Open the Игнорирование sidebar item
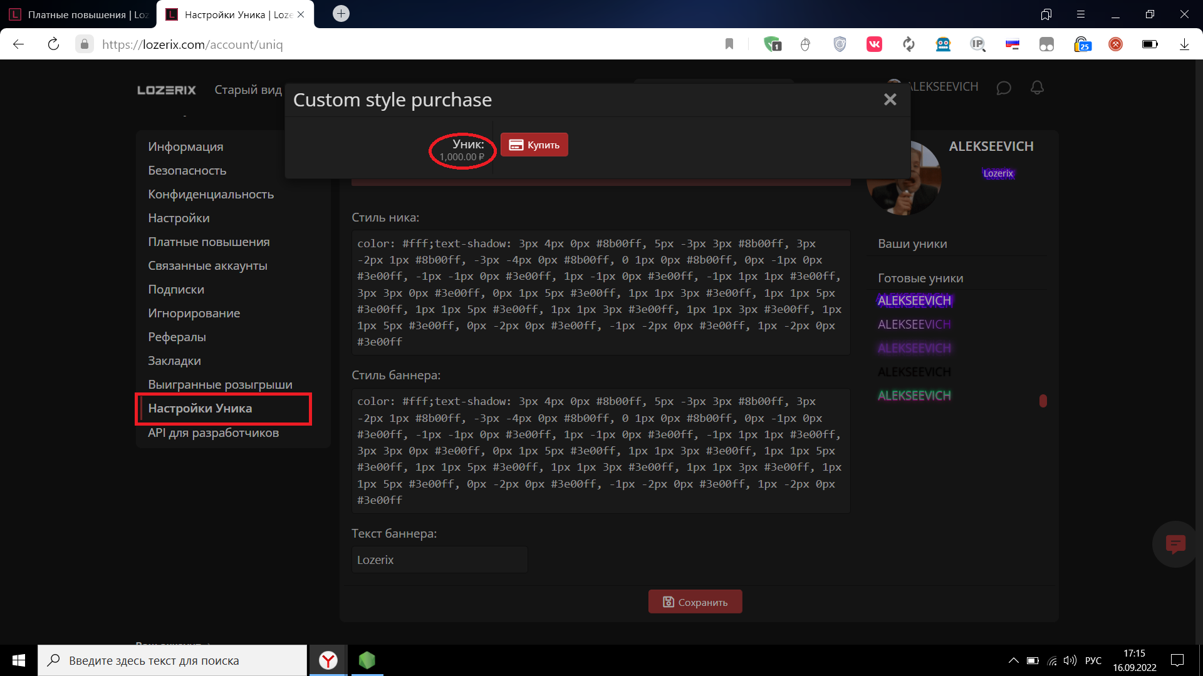 [x=194, y=313]
